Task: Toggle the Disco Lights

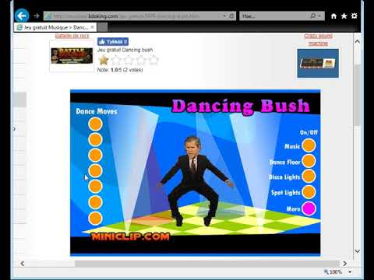Action: coord(309,177)
